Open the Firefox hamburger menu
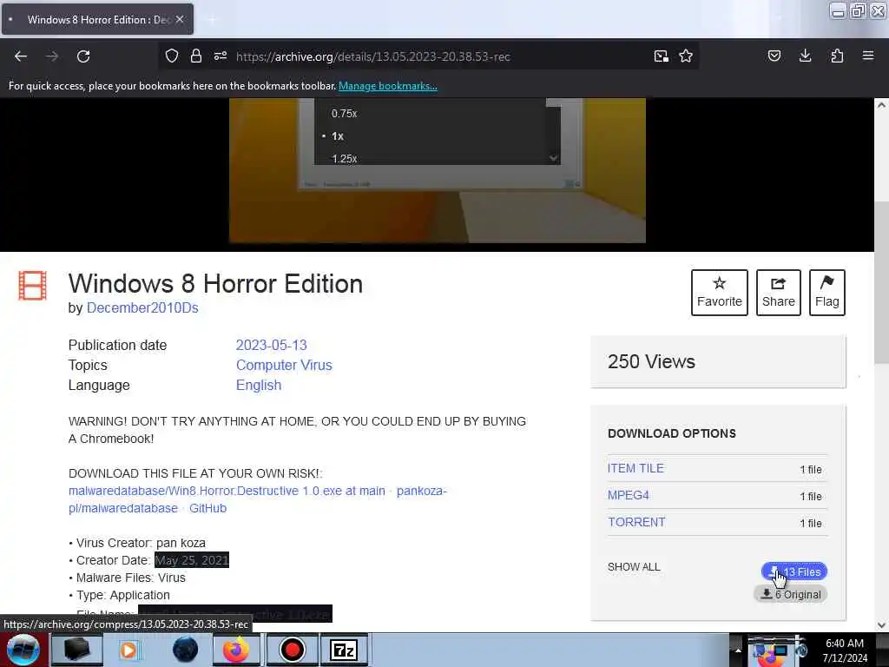 coord(868,56)
